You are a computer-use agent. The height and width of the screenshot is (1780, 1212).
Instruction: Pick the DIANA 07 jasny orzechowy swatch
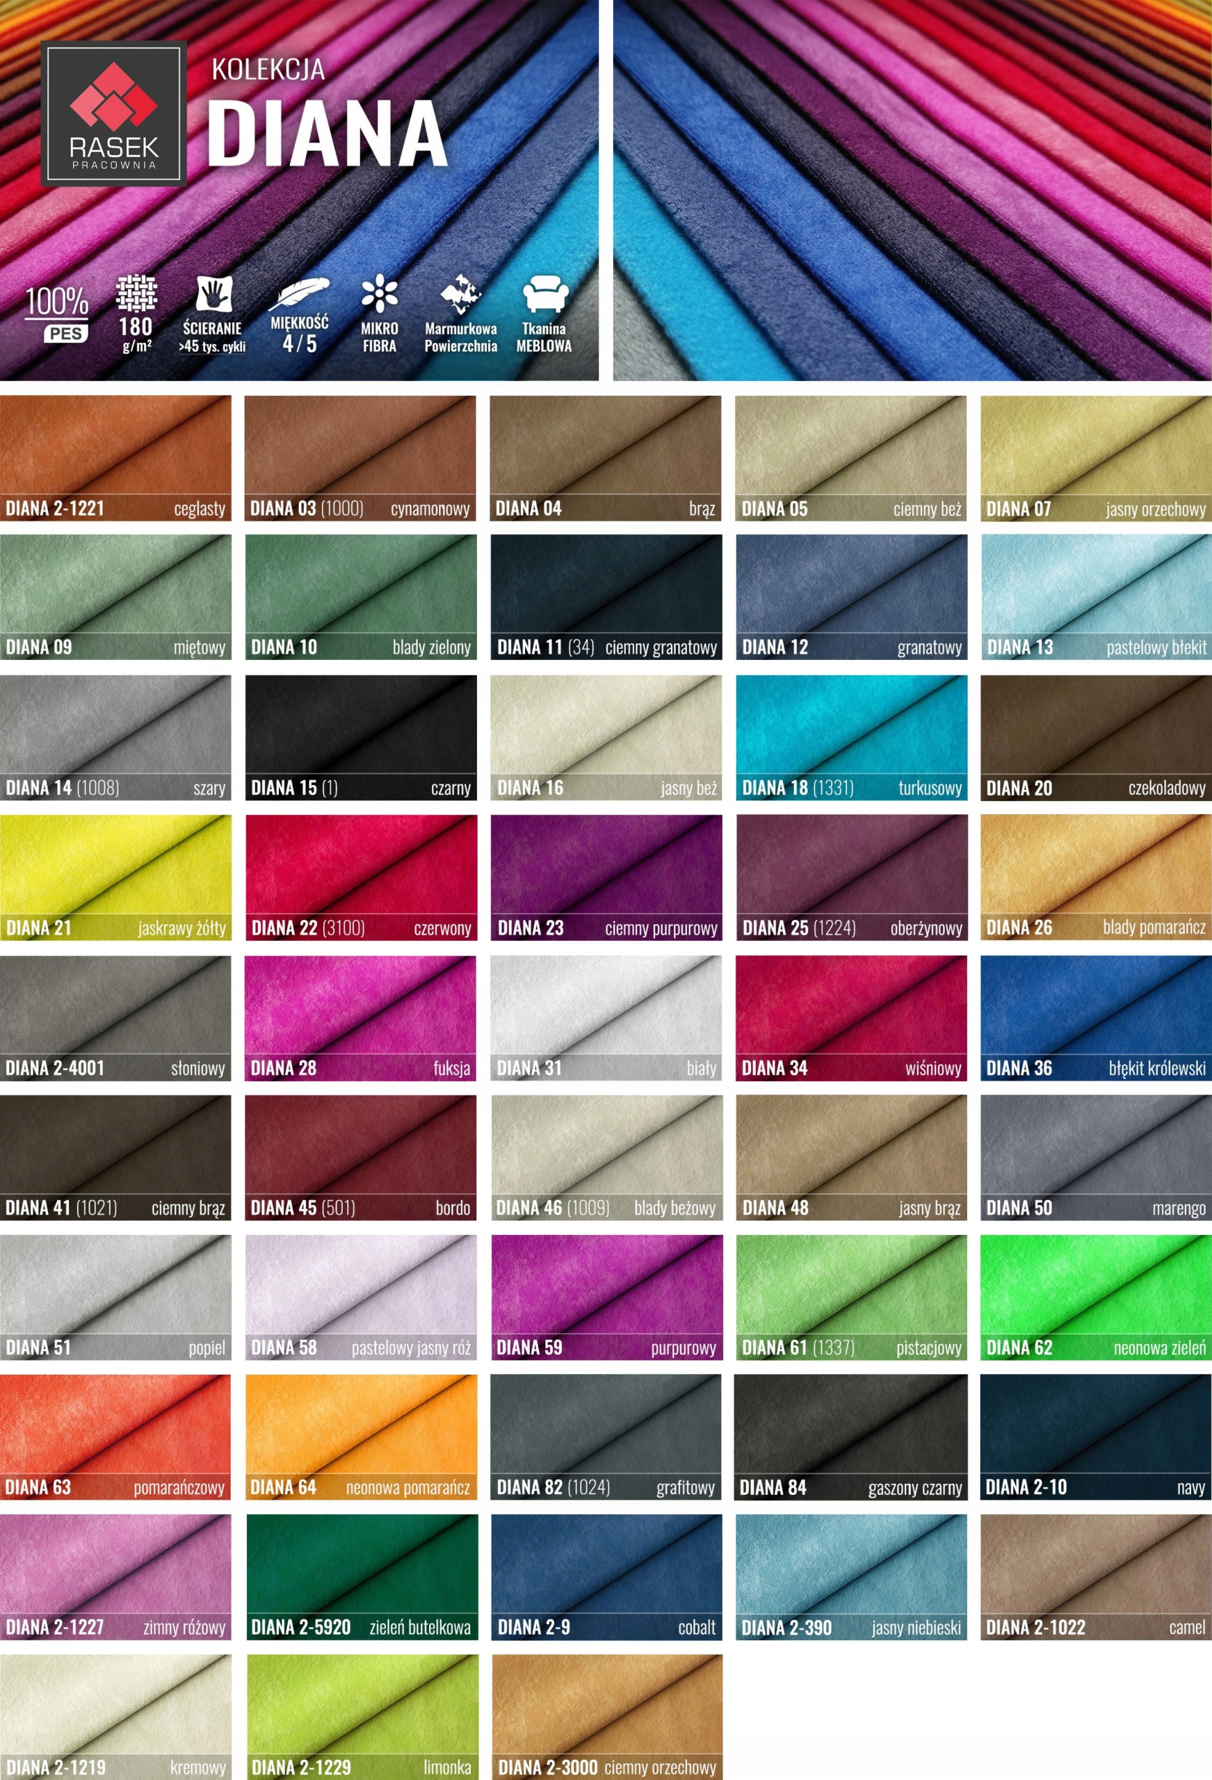point(1097,458)
